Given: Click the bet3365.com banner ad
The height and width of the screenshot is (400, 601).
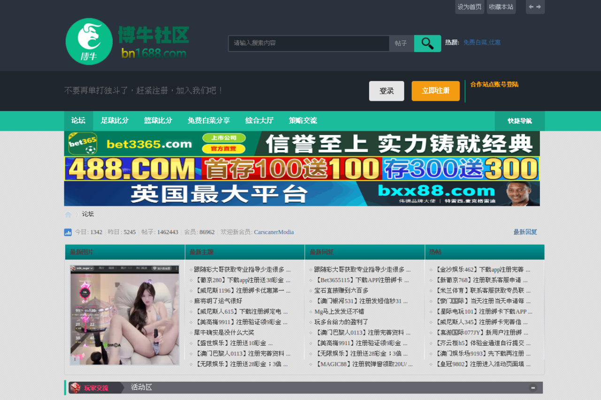Looking at the screenshot, I should point(302,144).
